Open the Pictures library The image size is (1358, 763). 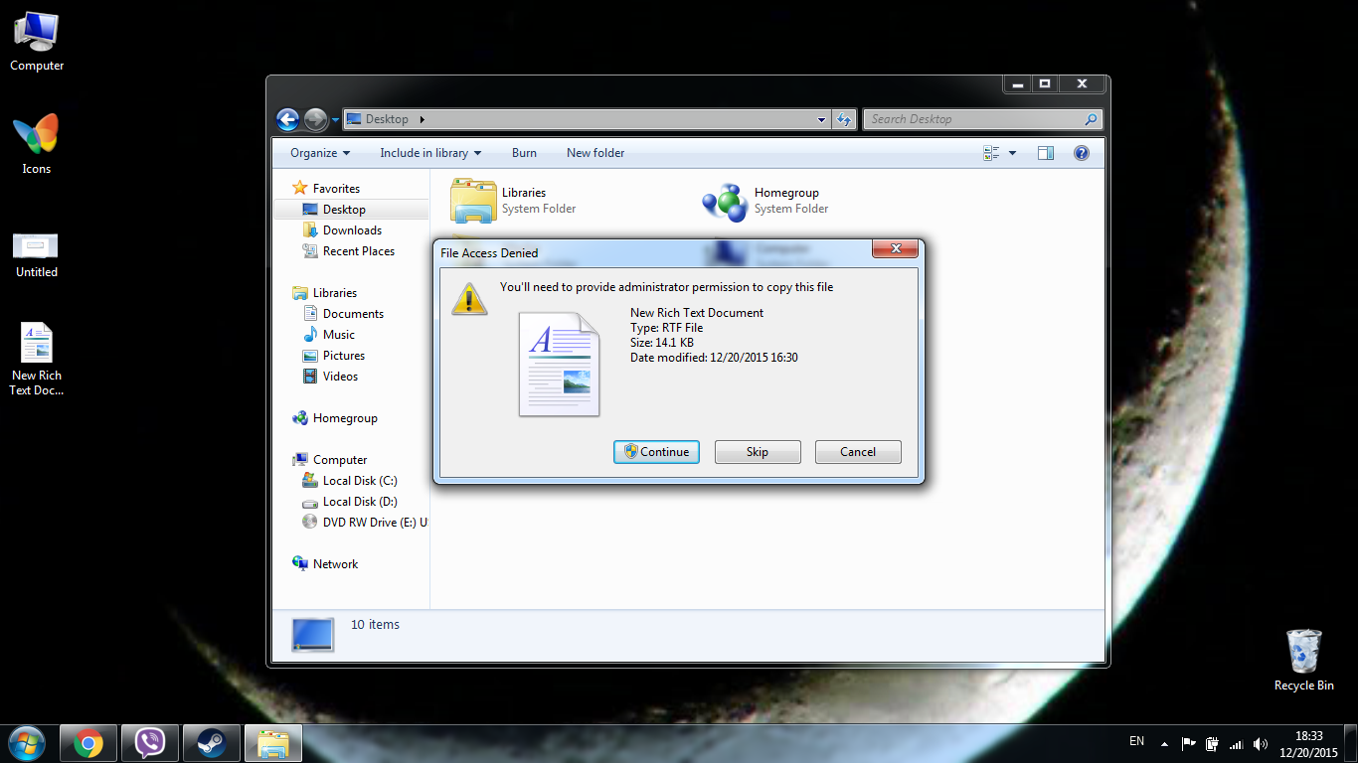click(x=333, y=356)
